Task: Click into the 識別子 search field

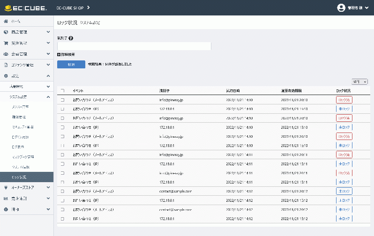Action: coord(134,46)
